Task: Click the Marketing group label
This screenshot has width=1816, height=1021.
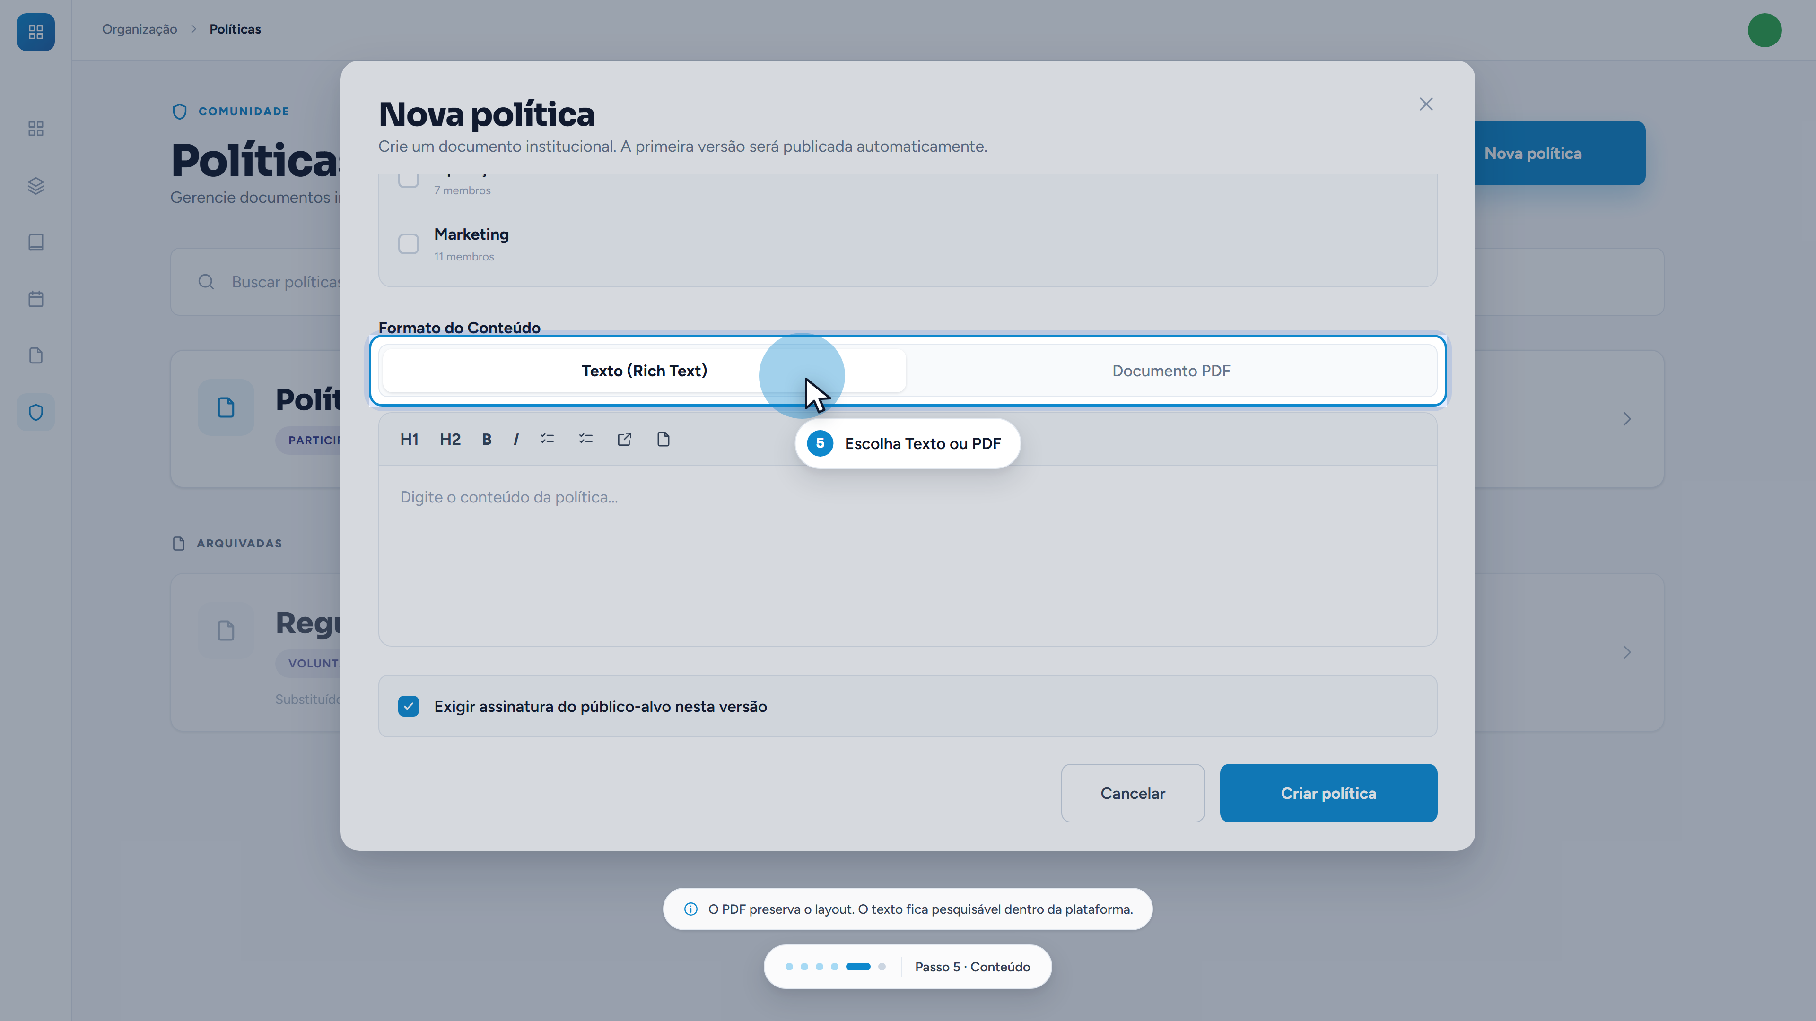Action: [471, 234]
